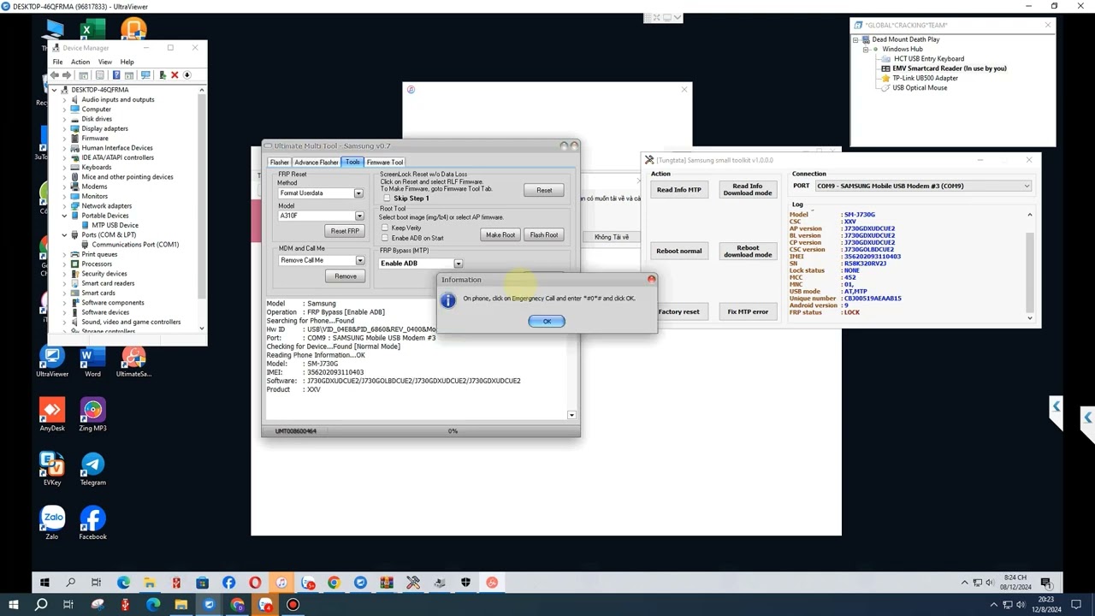The image size is (1095, 616).
Task: Select Communications Port (COM1) in Device Manager
Action: (135, 245)
